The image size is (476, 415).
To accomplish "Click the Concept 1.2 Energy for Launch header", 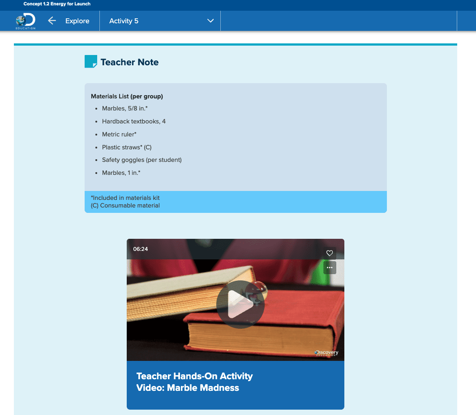I will point(57,4).
